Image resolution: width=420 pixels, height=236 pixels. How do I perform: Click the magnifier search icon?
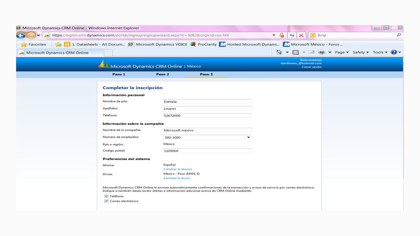(x=399, y=35)
